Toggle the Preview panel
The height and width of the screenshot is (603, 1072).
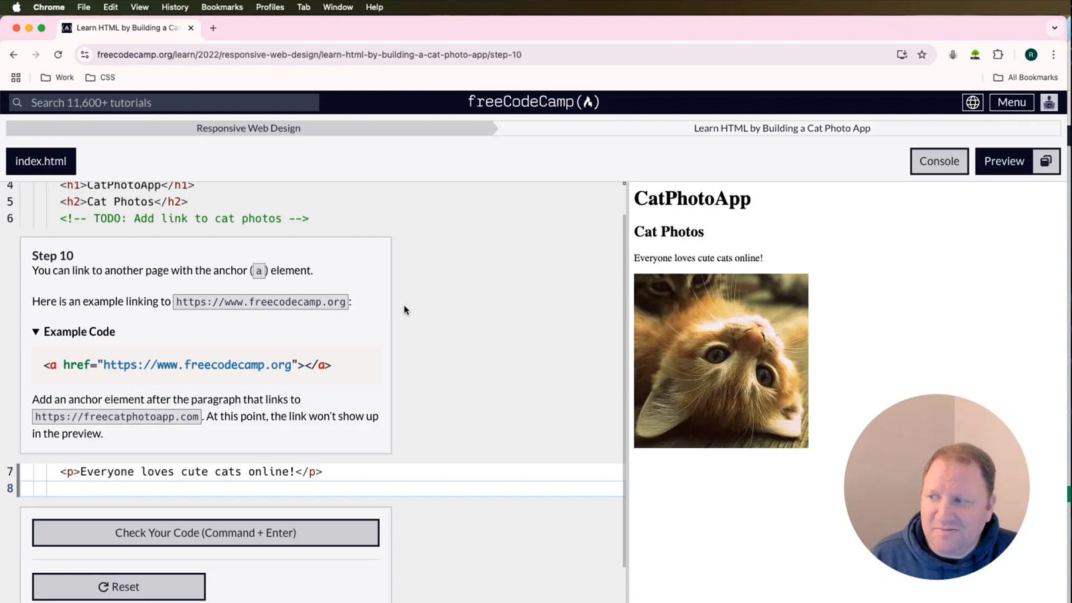[x=1004, y=161]
